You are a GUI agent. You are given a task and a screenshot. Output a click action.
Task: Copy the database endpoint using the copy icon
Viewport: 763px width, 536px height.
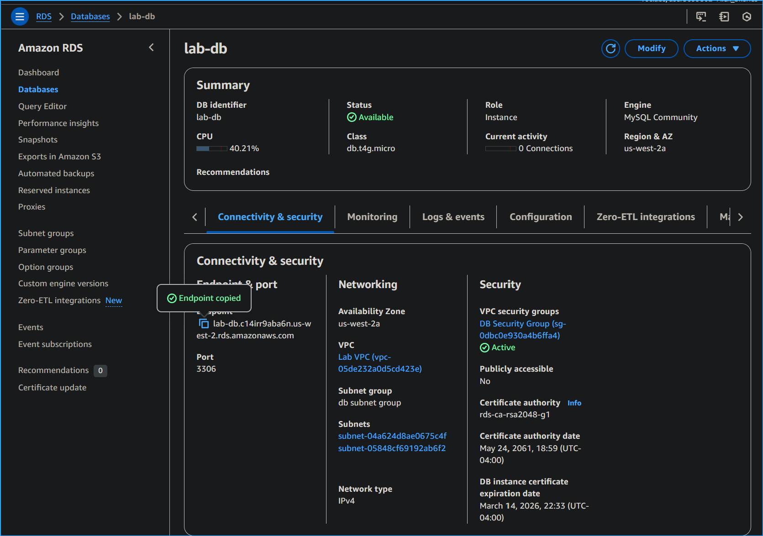(x=203, y=323)
